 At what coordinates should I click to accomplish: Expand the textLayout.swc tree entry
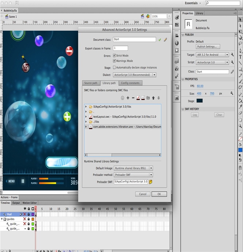tap(86, 117)
